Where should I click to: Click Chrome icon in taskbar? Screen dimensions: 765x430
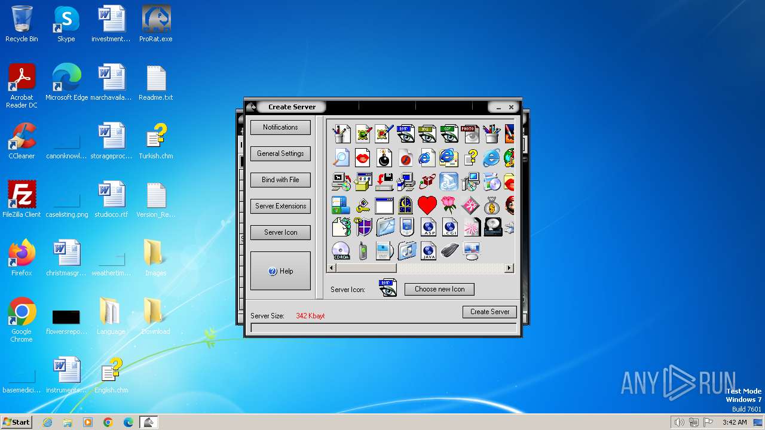pos(108,422)
